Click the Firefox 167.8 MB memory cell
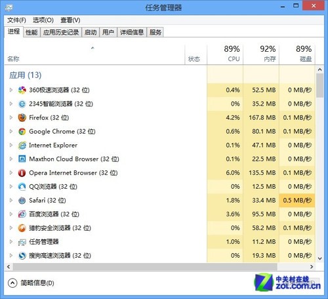Viewport: 328px width, 299px height. click(261, 117)
